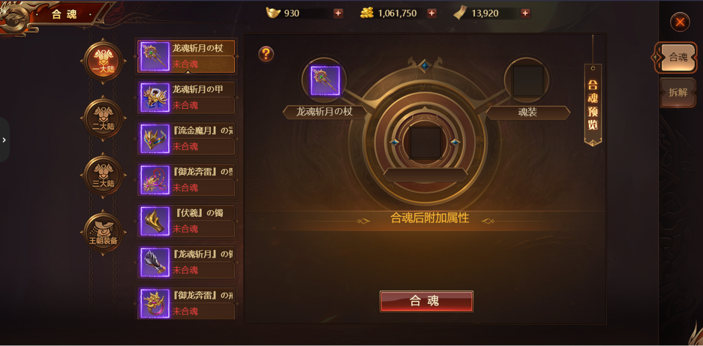Select the 『伏羲』の镯 bracelet item
Screen dimensions: 703x346
tap(186, 221)
